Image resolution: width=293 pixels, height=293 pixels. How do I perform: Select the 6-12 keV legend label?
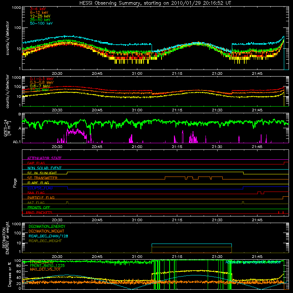39,12
